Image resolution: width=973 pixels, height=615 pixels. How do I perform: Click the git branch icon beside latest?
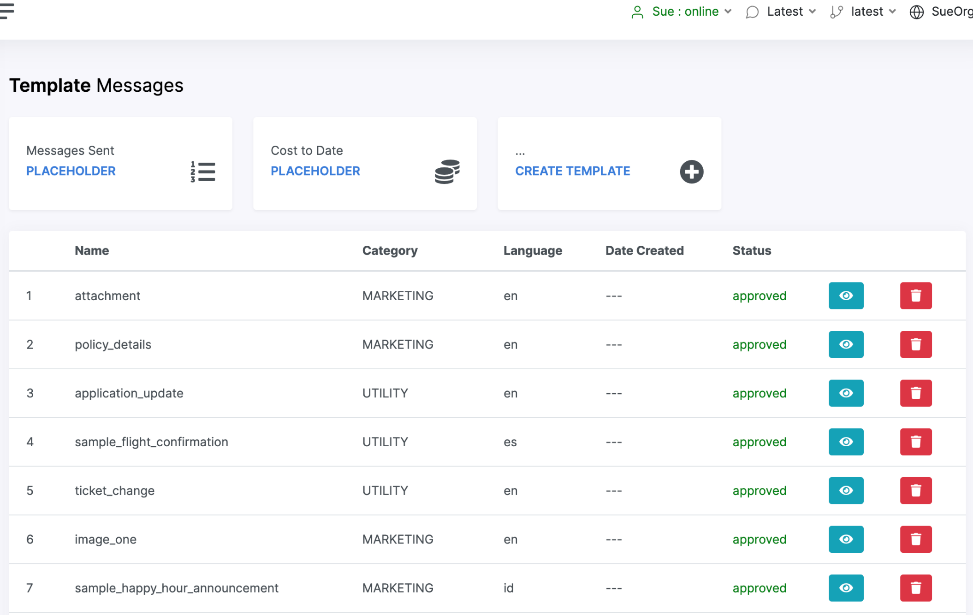click(x=837, y=12)
